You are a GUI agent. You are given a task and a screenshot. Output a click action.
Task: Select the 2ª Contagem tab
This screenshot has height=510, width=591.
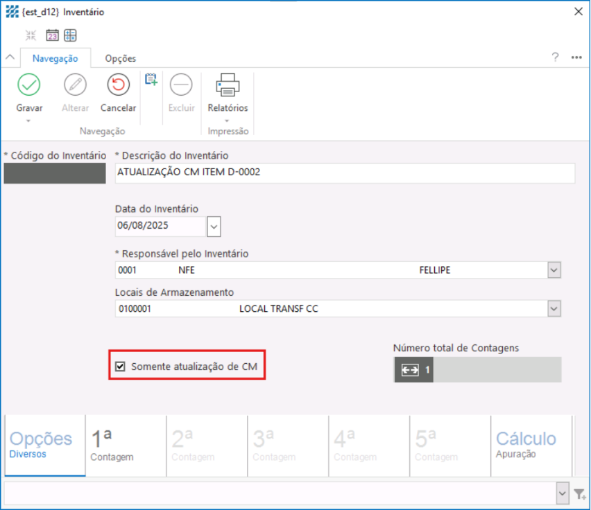pyautogui.click(x=207, y=446)
